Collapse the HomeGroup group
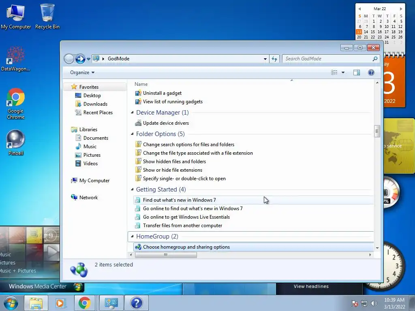Image resolution: width=415 pixels, height=311 pixels. [x=132, y=236]
